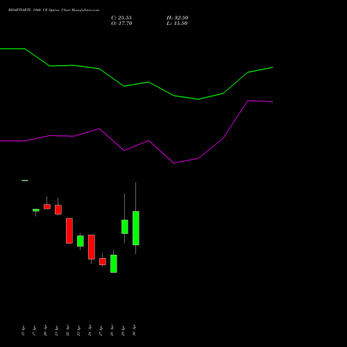Viewport: 347px width, 347px height.
Task: Select the 17 Apr date label
Action: (34, 330)
